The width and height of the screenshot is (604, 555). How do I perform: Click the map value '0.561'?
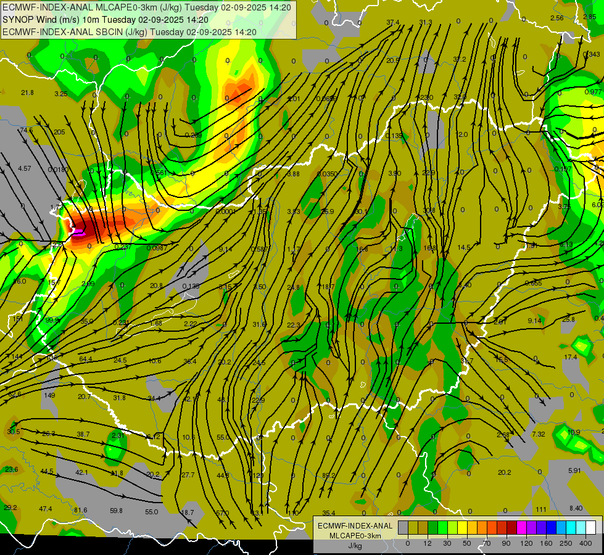[159, 173]
